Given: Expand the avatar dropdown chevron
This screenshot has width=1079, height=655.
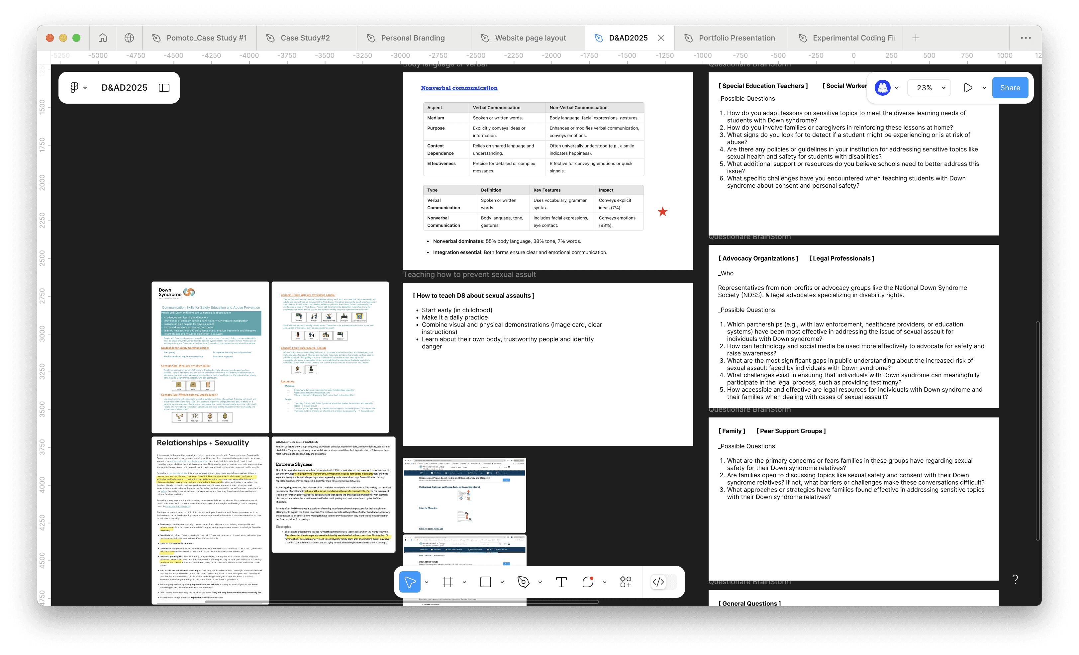Looking at the screenshot, I should pyautogui.click(x=897, y=88).
